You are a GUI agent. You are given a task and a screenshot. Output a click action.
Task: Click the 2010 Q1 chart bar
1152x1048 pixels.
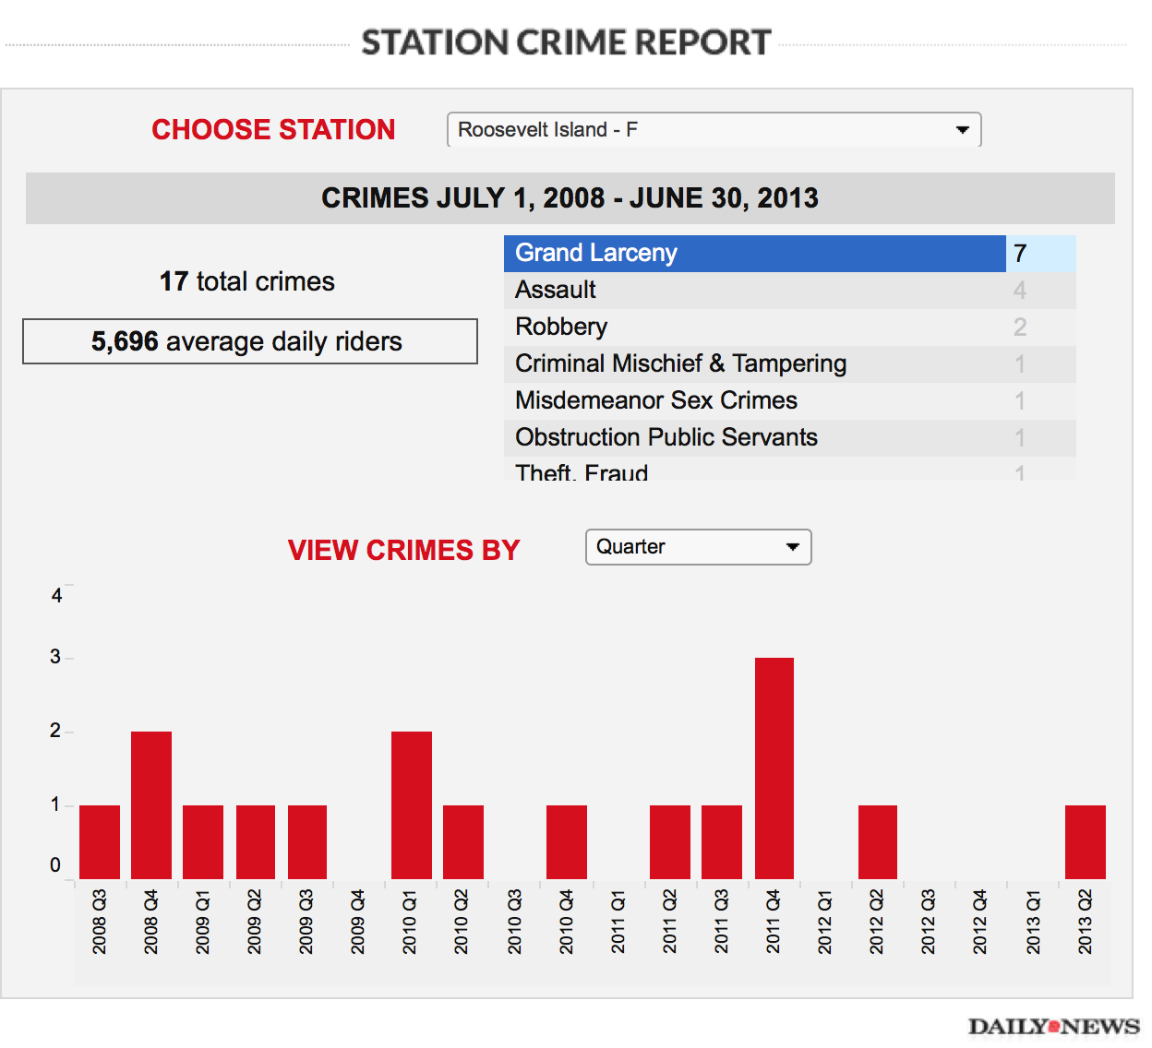coord(411,803)
